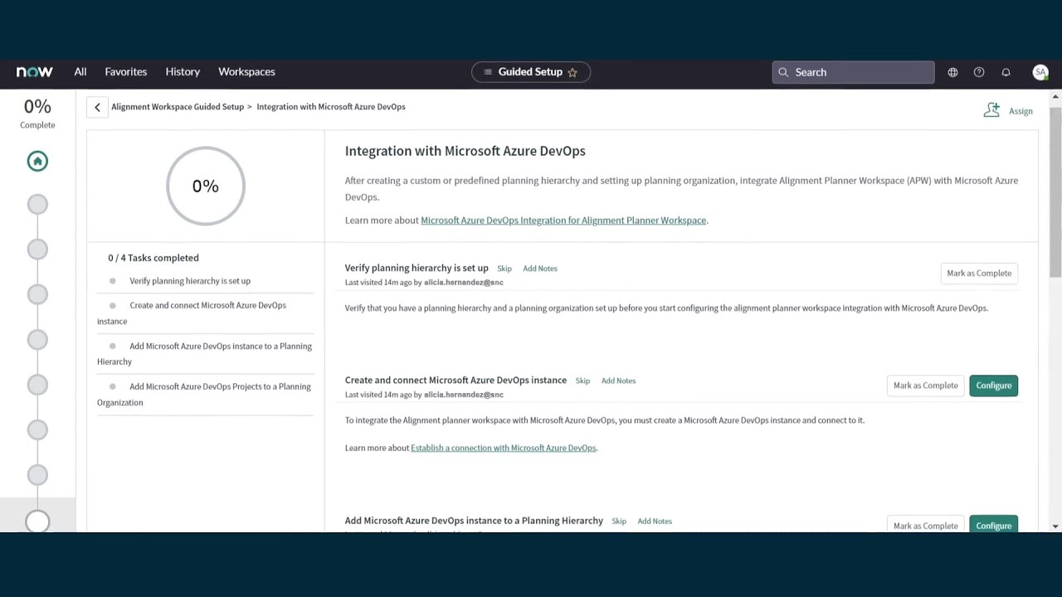Click the back arrow beside breadcrumb

(x=97, y=107)
